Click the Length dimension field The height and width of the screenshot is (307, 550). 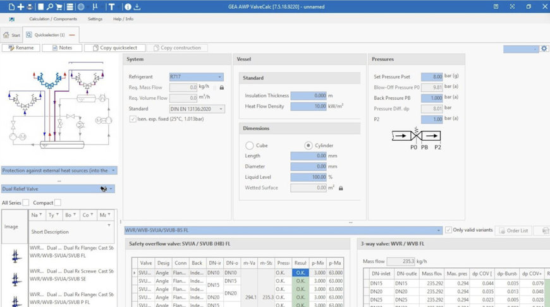309,155
